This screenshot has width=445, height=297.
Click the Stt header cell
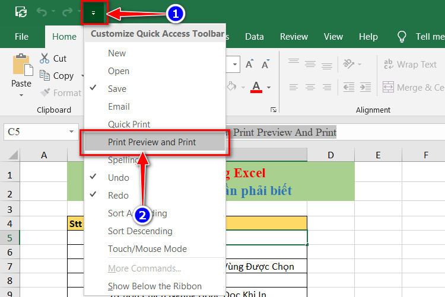point(76,224)
